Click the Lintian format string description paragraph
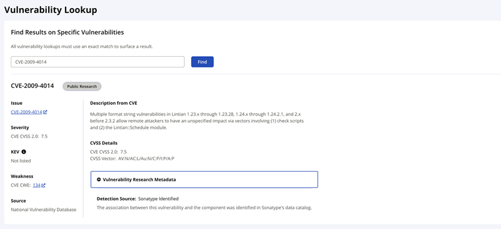The height and width of the screenshot is (229, 501). point(197,121)
